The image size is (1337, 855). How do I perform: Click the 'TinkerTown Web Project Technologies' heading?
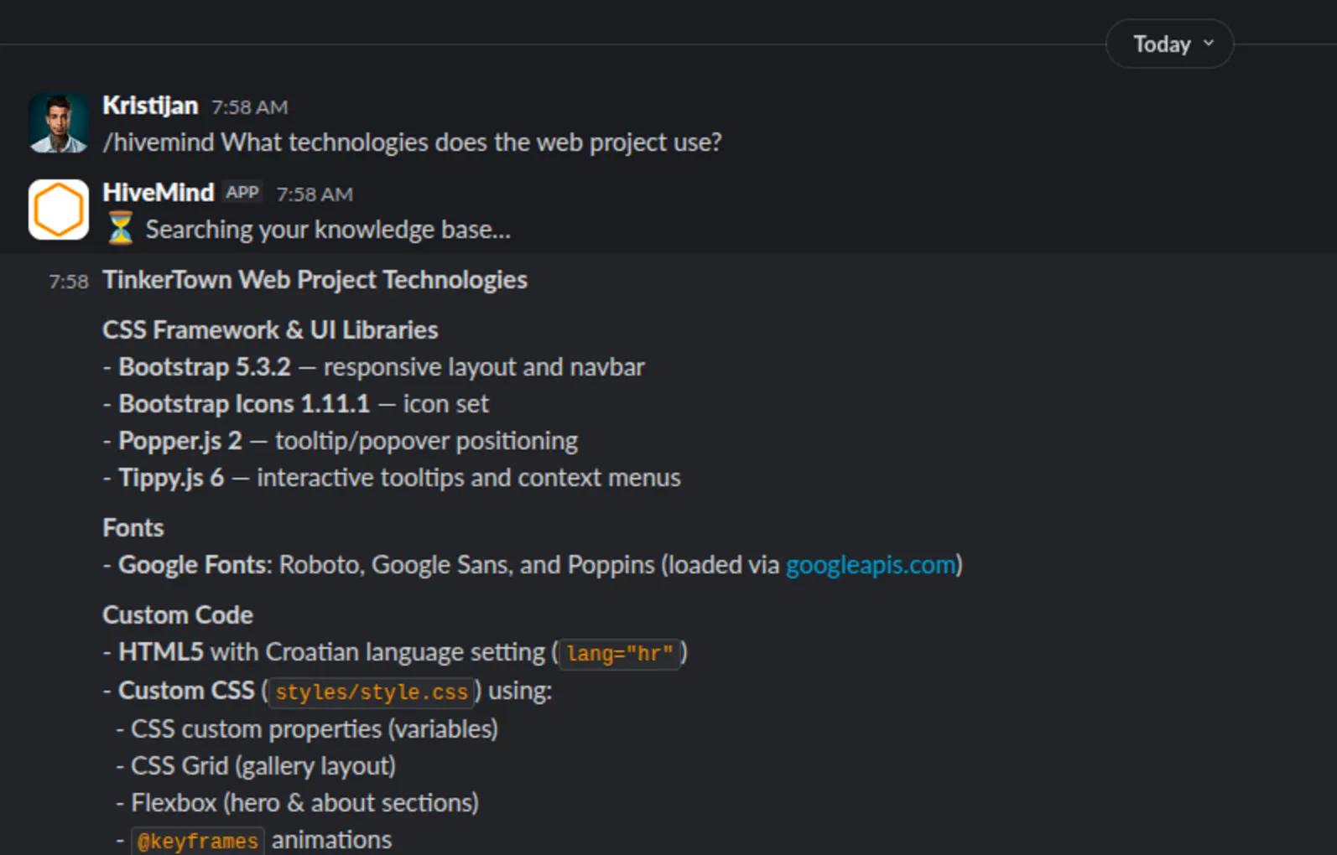315,280
